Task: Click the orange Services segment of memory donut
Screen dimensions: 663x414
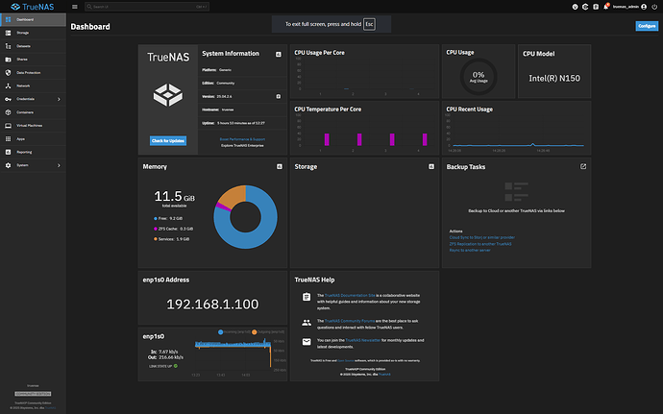Action: click(235, 196)
